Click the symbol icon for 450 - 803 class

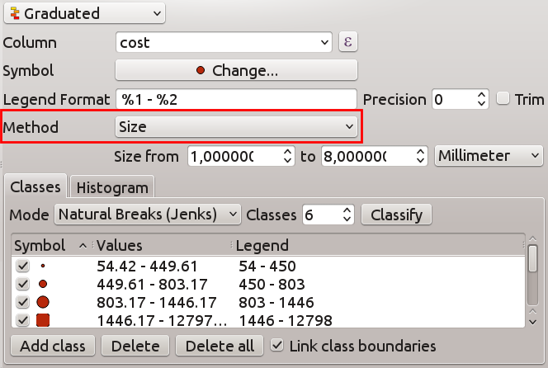[x=43, y=284]
